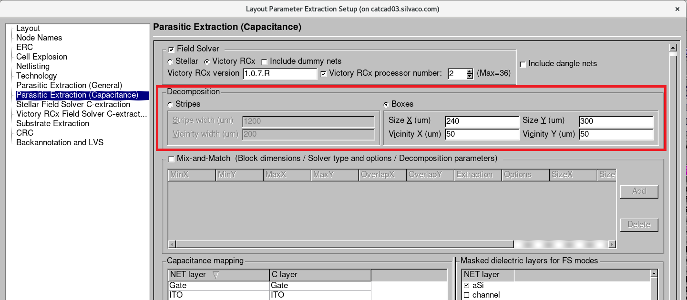687x300 pixels.
Task: Click the Victory RCx version field
Action: pyautogui.click(x=279, y=74)
